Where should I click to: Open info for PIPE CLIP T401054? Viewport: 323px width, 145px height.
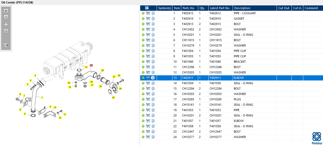tap(153, 51)
